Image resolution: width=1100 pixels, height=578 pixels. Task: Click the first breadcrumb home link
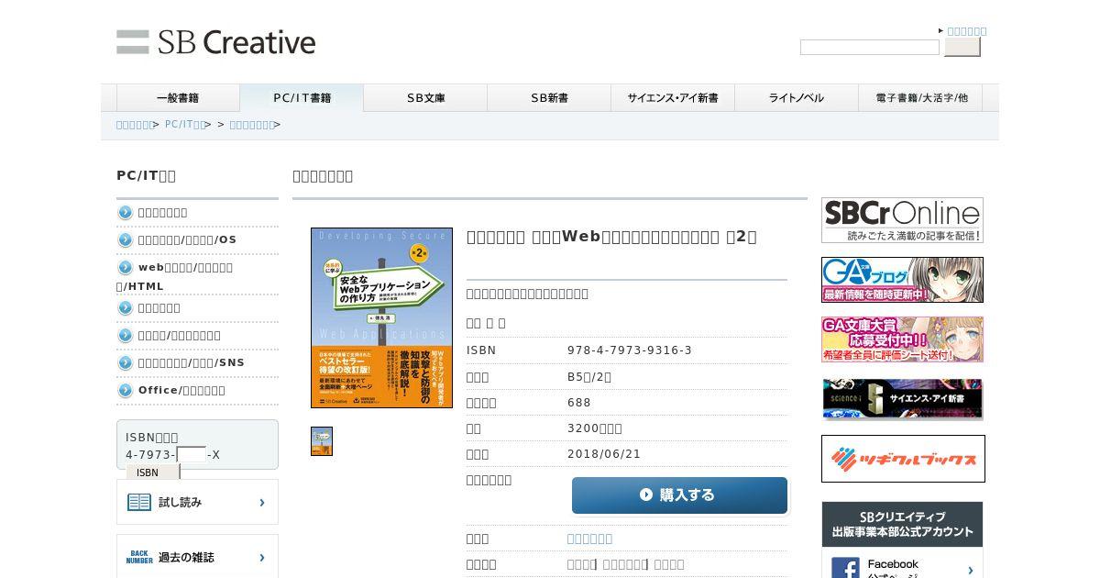[134, 125]
